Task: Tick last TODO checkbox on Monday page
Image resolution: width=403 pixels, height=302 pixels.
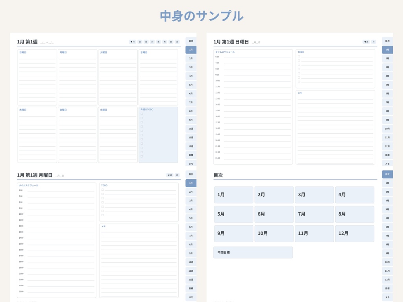Action: tap(103, 215)
